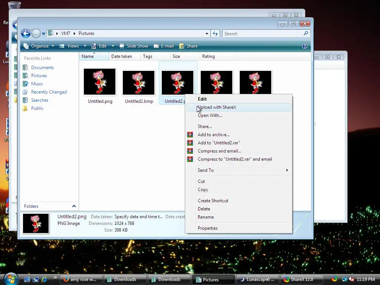Choose Add to "Untitled2.rar"

pos(239,143)
